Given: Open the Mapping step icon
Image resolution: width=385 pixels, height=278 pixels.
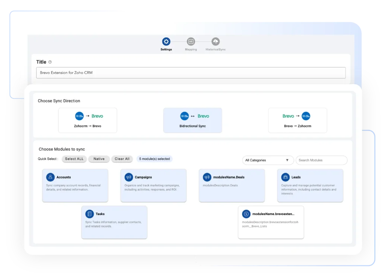Looking at the screenshot, I should (191, 41).
